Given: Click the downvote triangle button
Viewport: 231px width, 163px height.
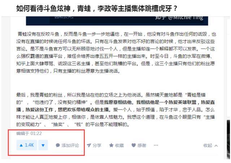Looking at the screenshot, I should click(43, 145).
